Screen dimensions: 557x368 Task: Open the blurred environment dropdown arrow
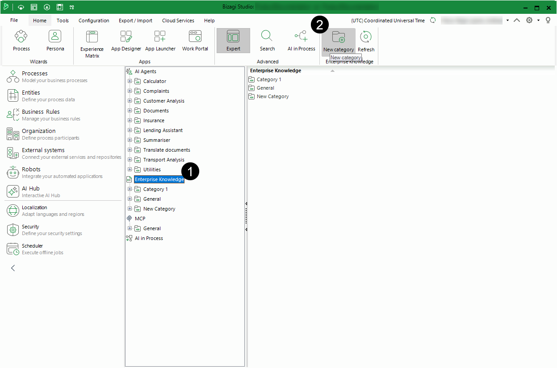507,21
